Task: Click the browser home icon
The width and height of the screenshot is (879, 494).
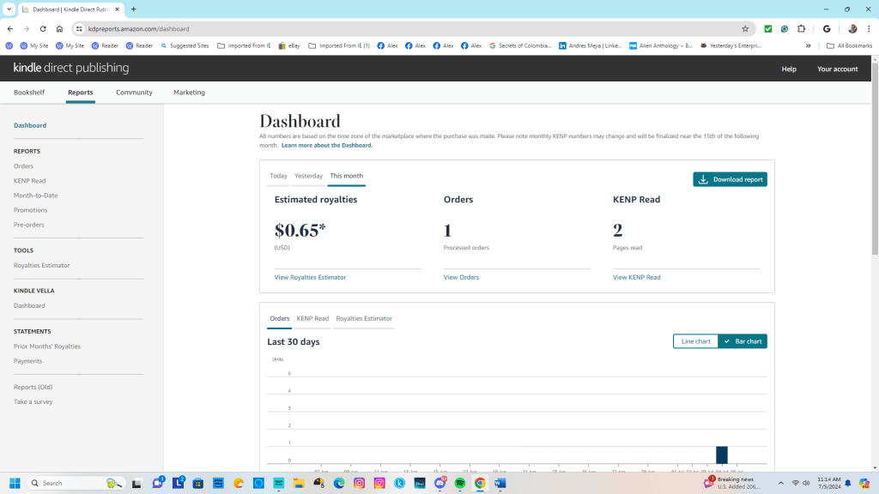Action: coord(59,28)
